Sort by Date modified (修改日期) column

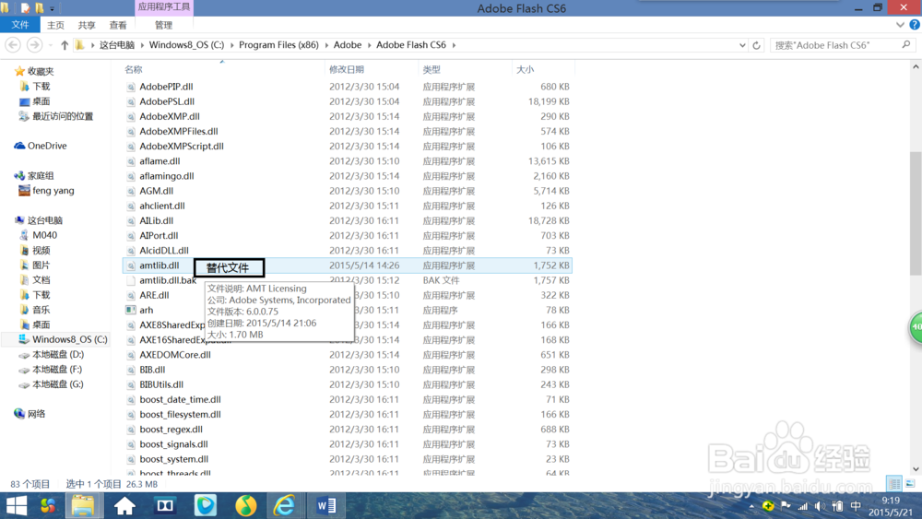pos(347,69)
